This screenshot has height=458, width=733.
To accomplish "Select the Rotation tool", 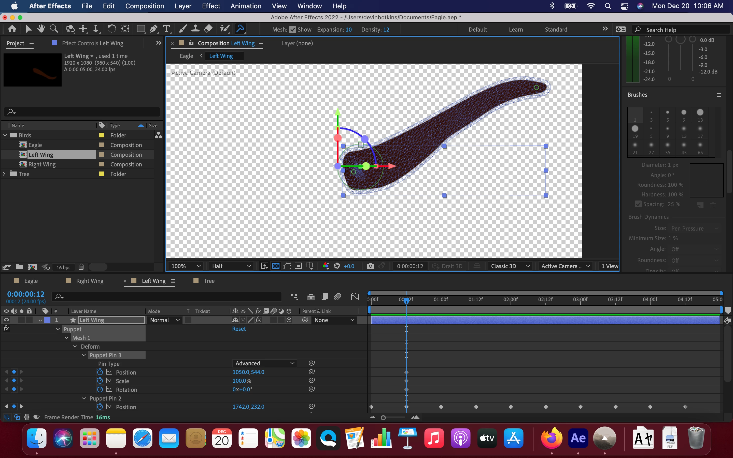I will (x=111, y=29).
